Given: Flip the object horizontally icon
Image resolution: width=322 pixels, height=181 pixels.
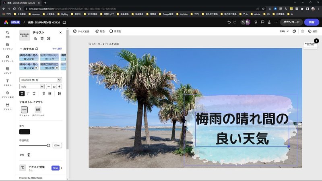Looking at the screenshot, I should 22,155.
